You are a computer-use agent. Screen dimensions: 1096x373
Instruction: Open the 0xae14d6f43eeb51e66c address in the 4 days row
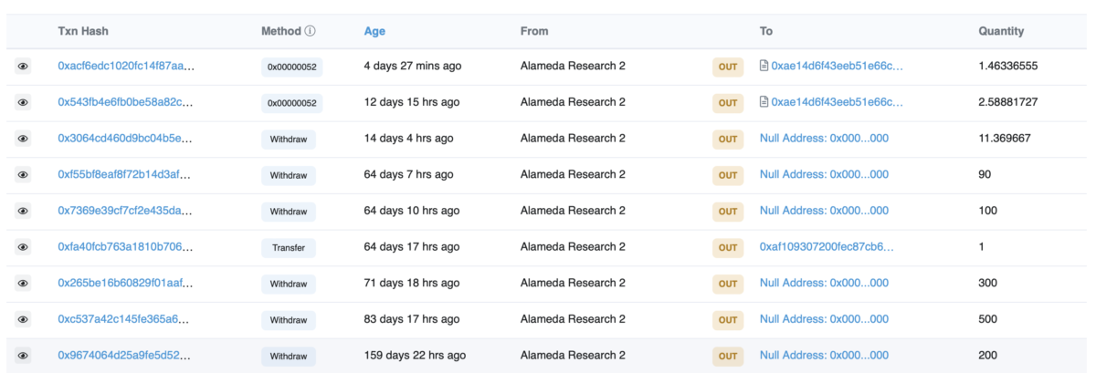pos(838,66)
